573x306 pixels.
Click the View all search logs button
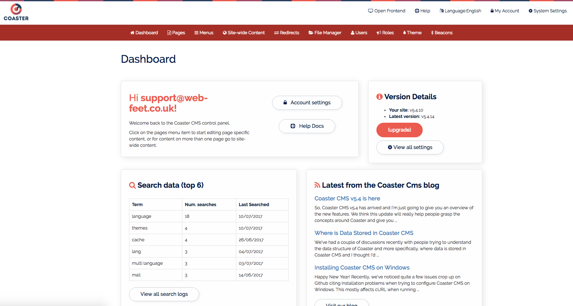(164, 294)
